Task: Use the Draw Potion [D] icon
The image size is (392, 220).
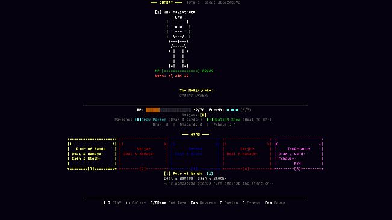Action: pos(138,120)
